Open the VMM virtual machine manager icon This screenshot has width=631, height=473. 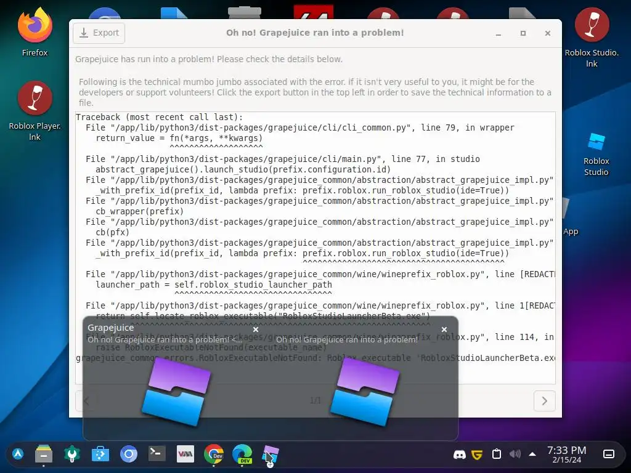pos(185,454)
